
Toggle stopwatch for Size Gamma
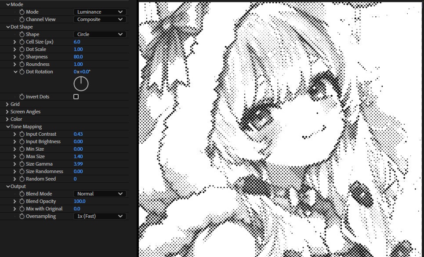coord(22,164)
